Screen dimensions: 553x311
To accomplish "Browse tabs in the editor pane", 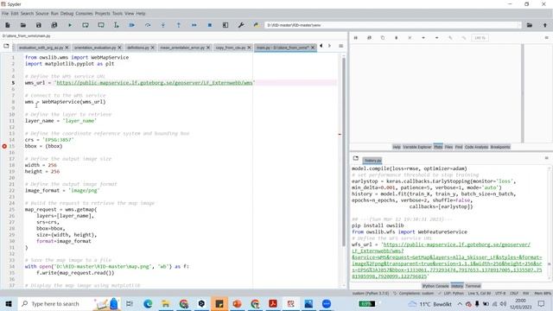I will click(x=6, y=46).
